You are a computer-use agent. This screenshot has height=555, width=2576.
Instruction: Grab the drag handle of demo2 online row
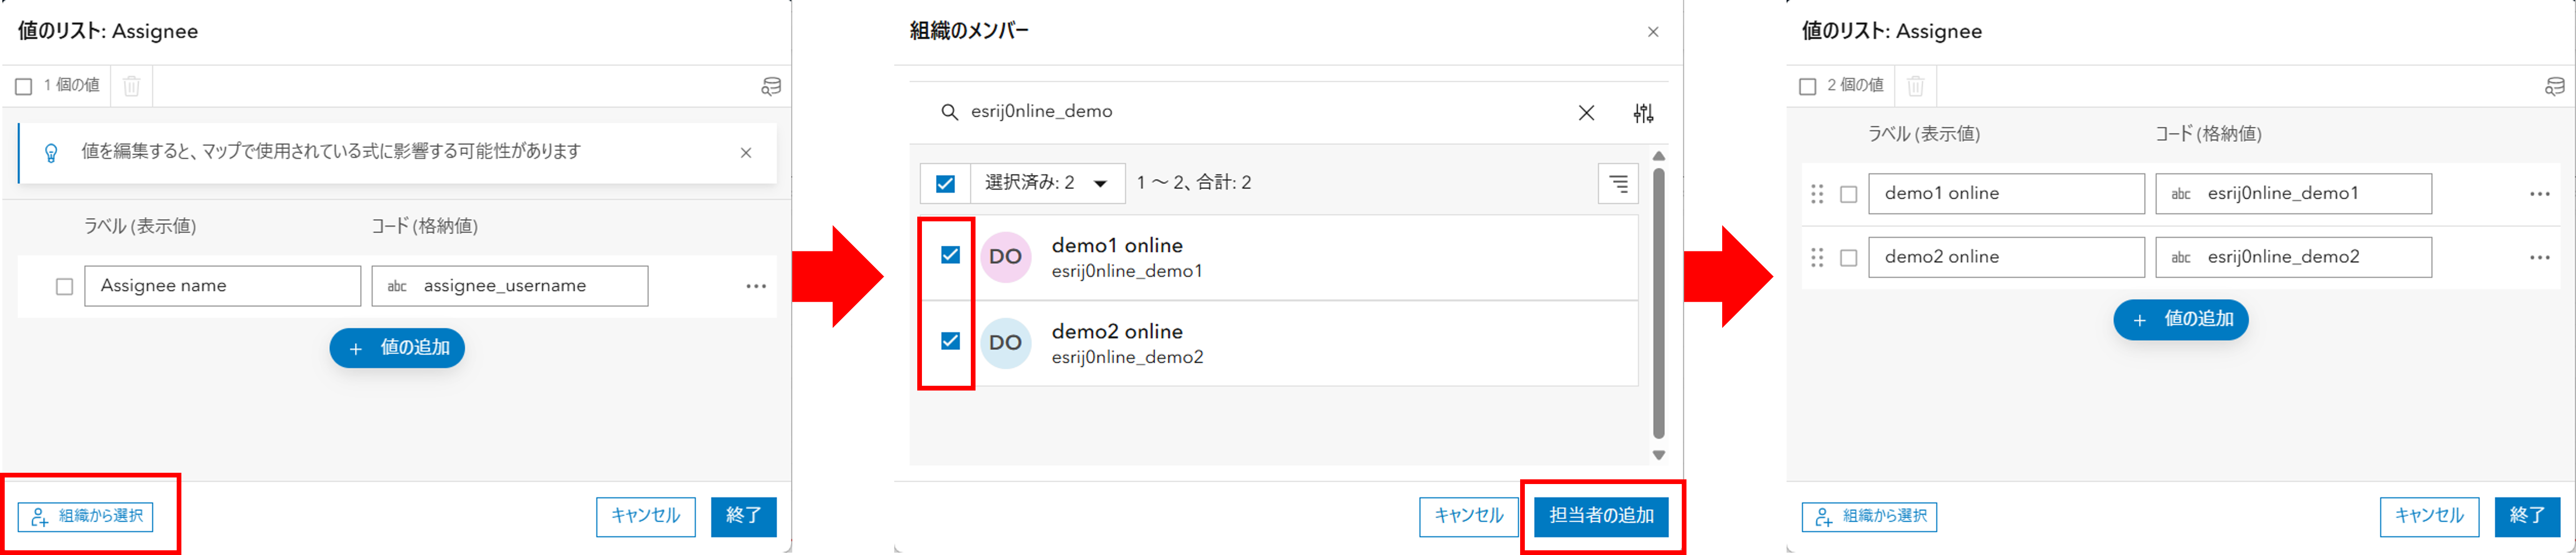coord(1817,258)
